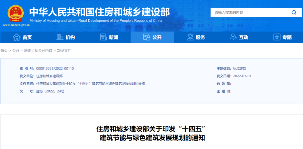Click 公开 in the breadcrumb path

[x=16, y=51]
